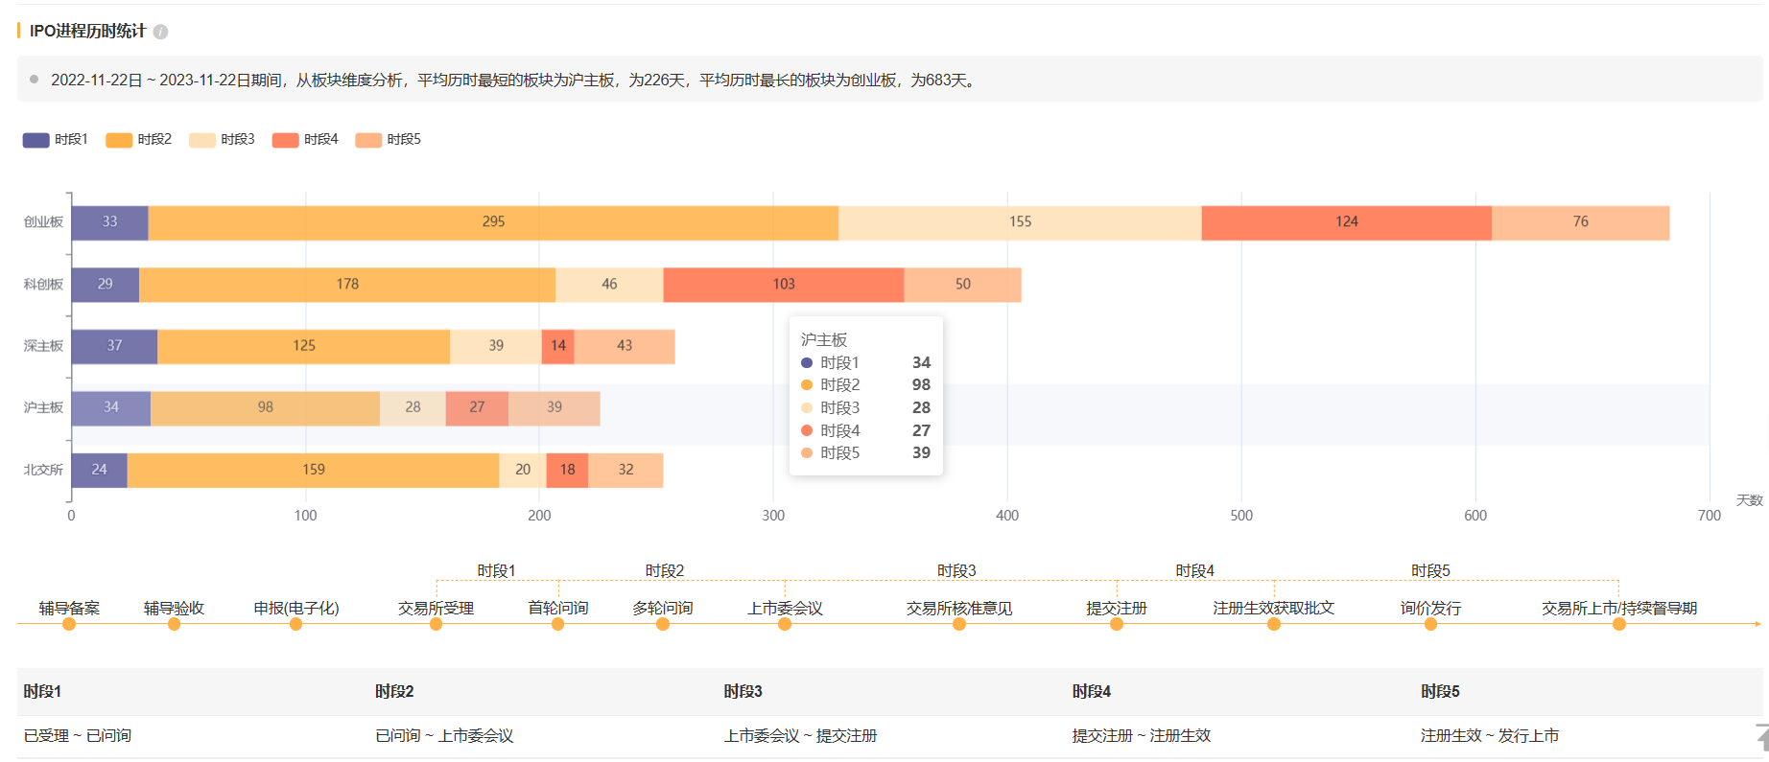
Task: Click the 询价发行 timeline node
Action: (x=1430, y=624)
